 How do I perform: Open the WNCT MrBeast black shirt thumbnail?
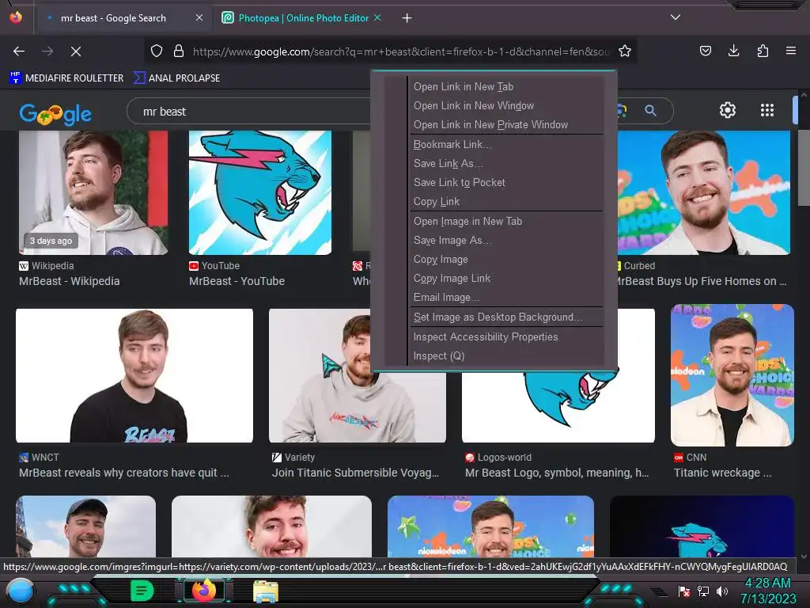[134, 375]
